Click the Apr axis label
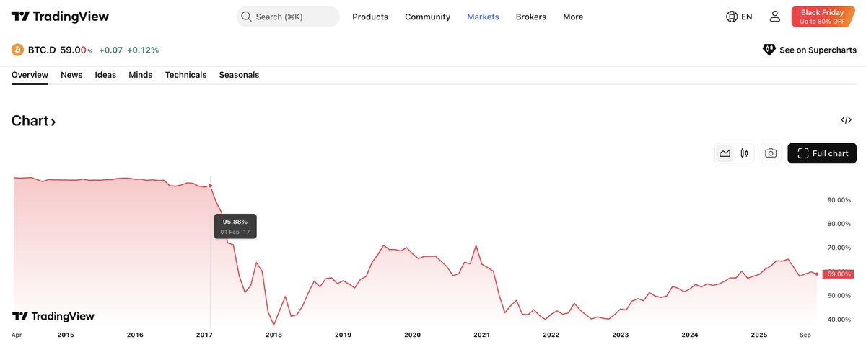Image resolution: width=866 pixels, height=352 pixels. 17,335
